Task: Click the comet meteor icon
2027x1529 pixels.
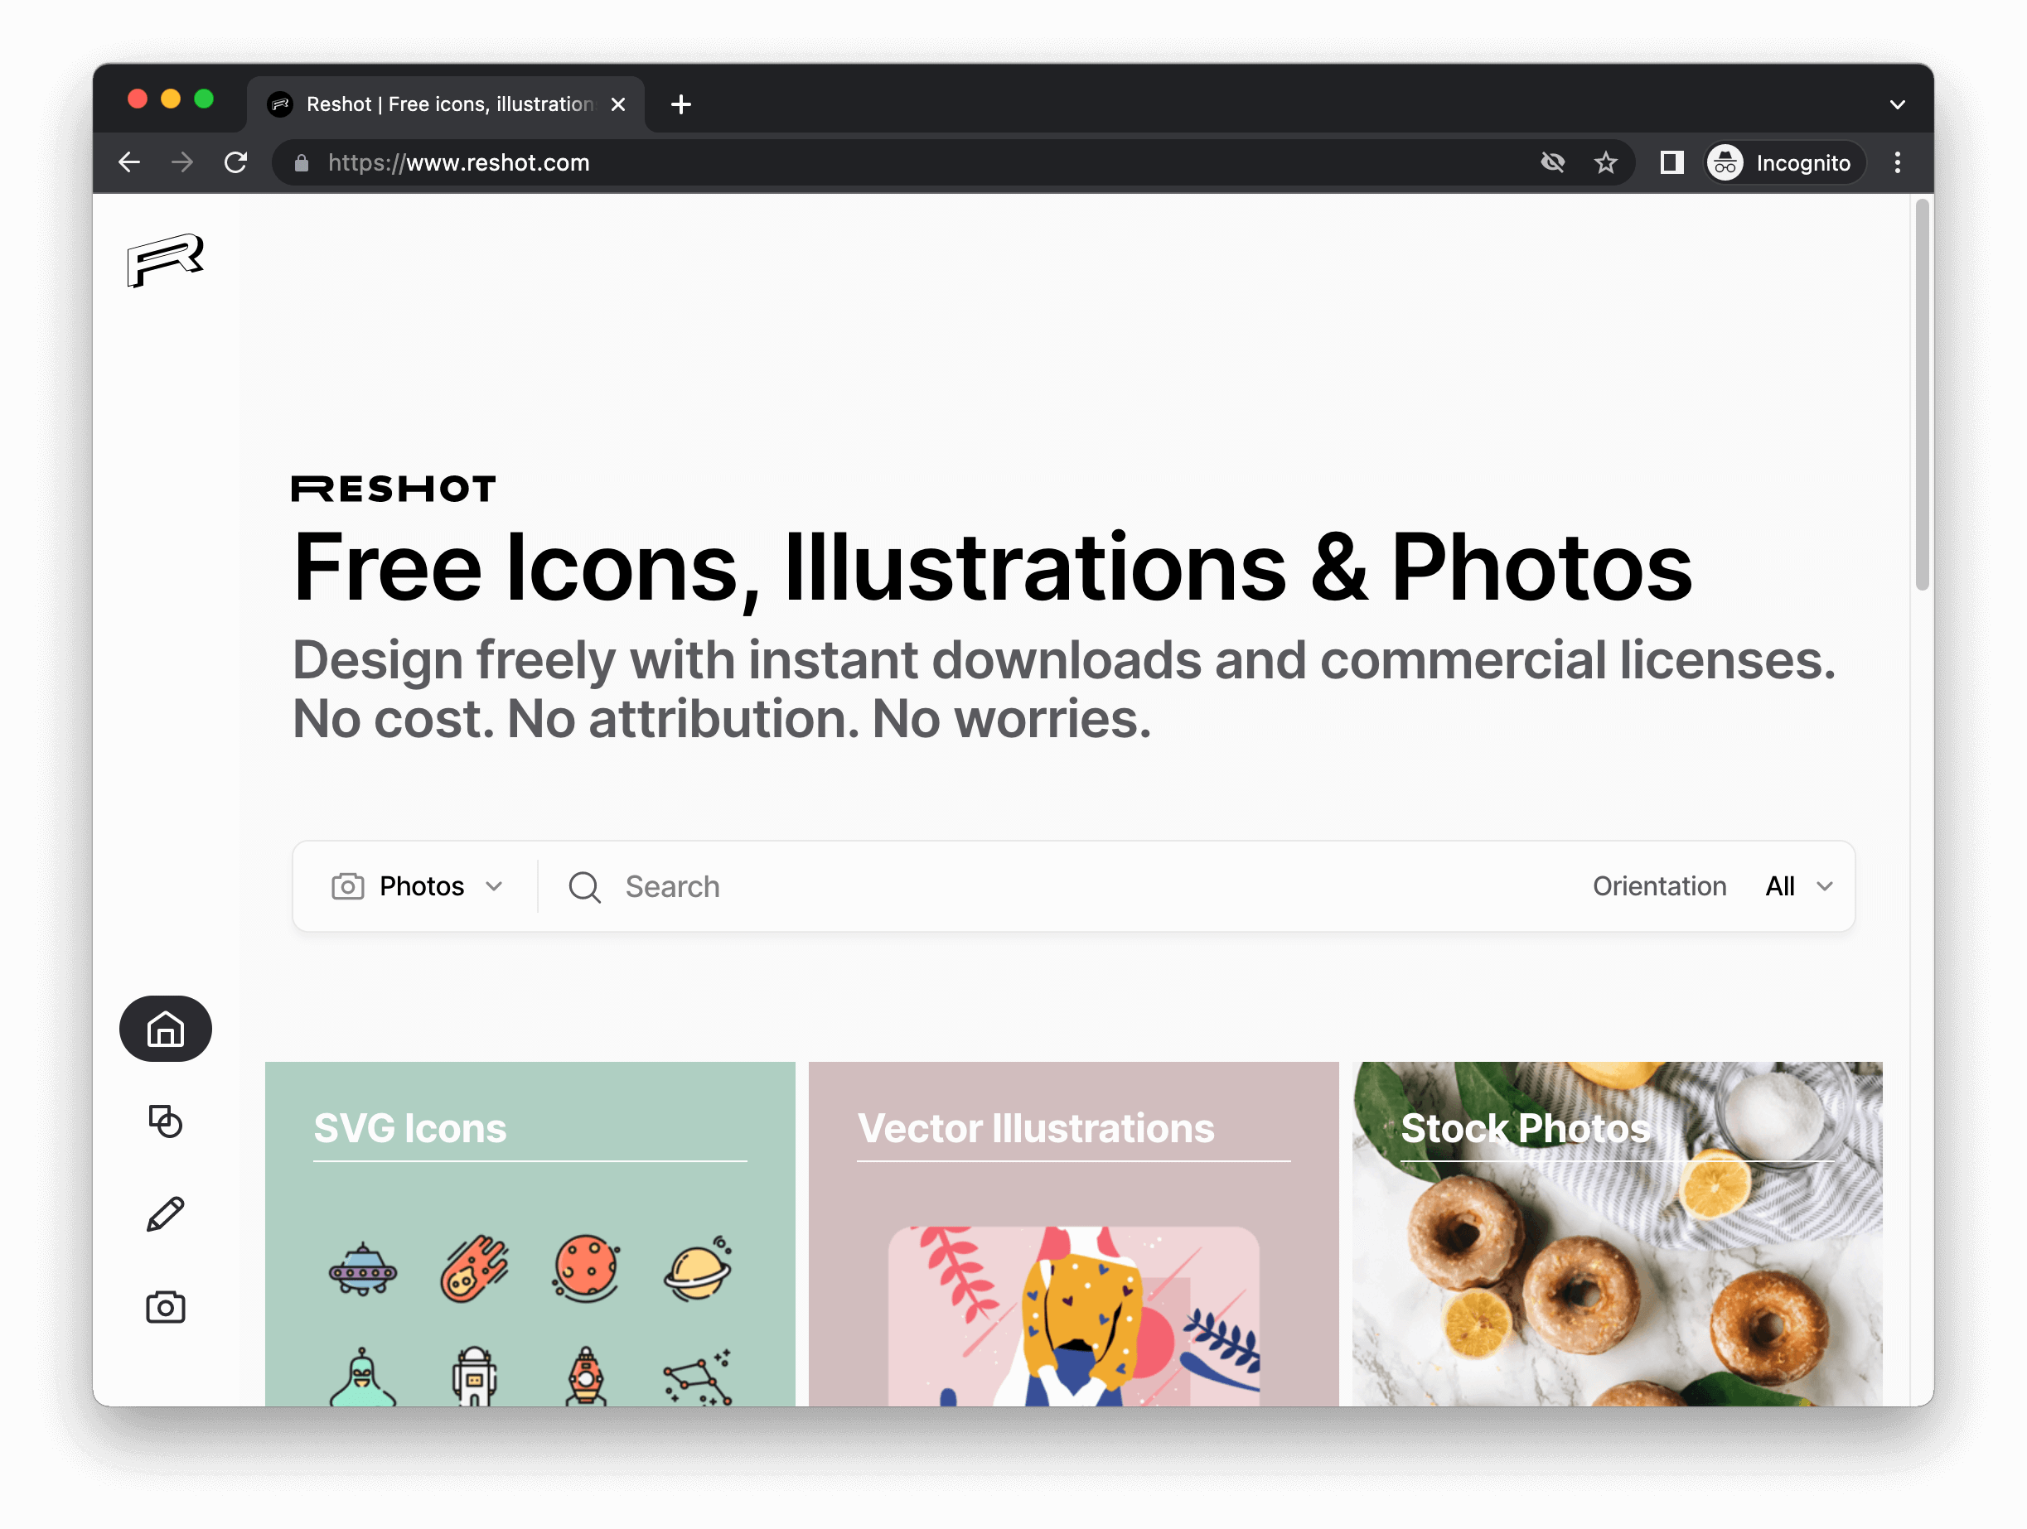Action: pos(474,1269)
